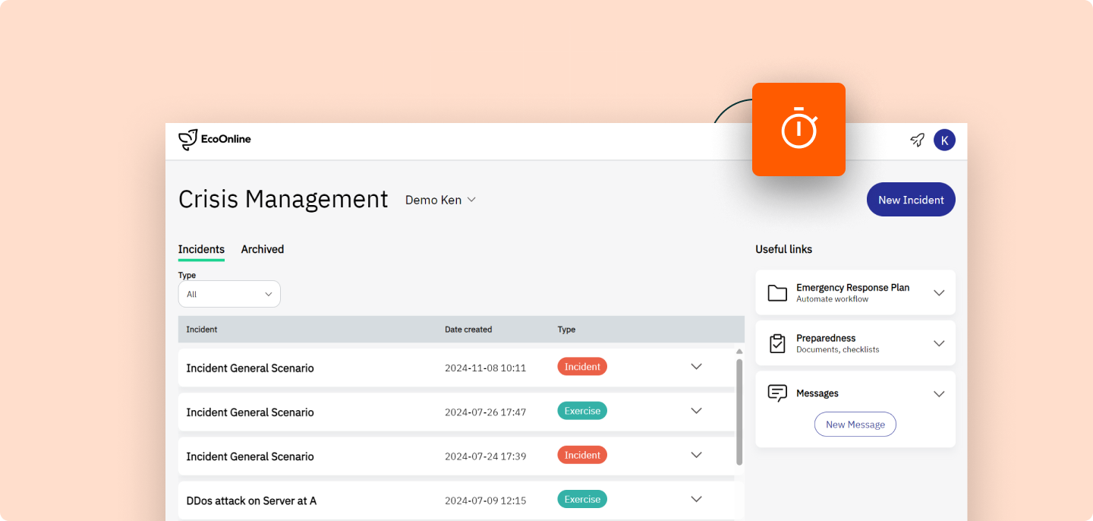Click the red Incident badge on the first row
The width and height of the screenshot is (1093, 521).
[x=582, y=366]
